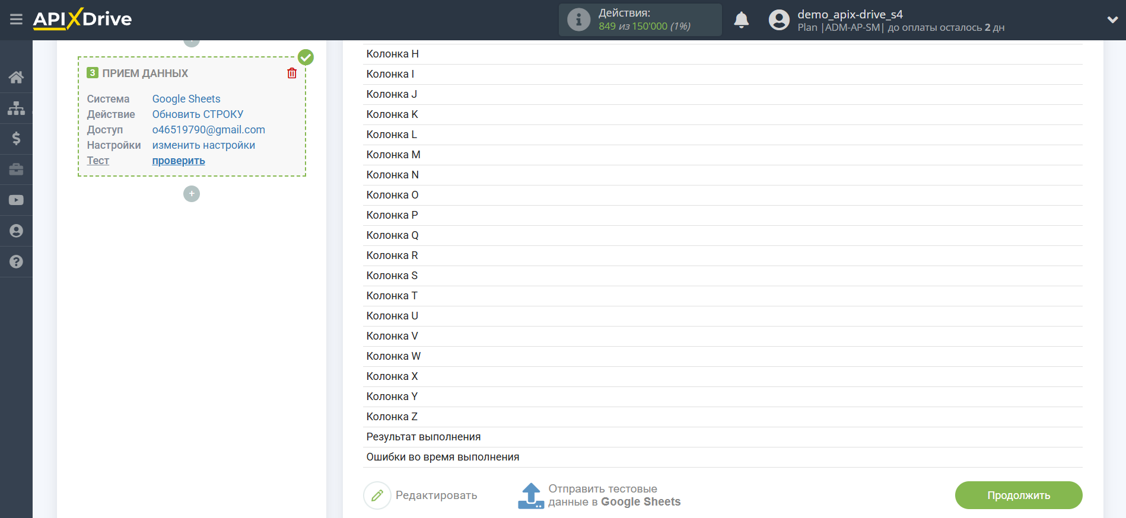Click 'Колонка S' row
The height and width of the screenshot is (518, 1126).
(723, 276)
